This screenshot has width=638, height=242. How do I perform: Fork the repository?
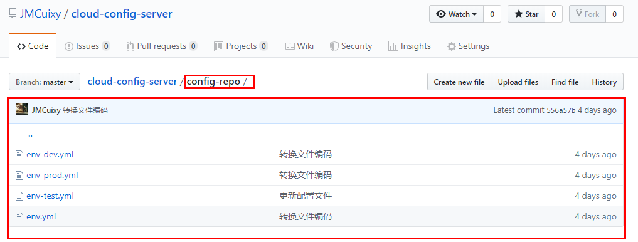pos(587,14)
